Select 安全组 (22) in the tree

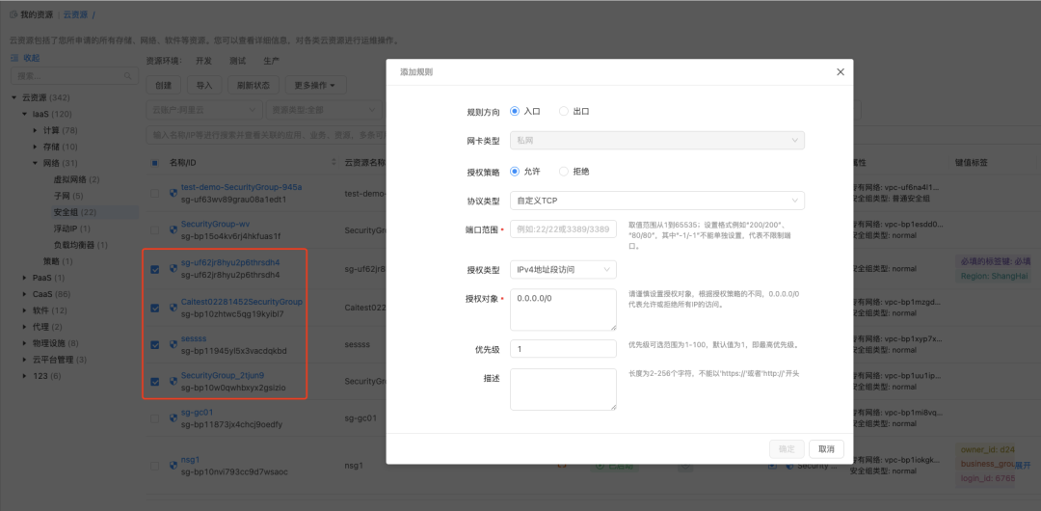tap(75, 212)
